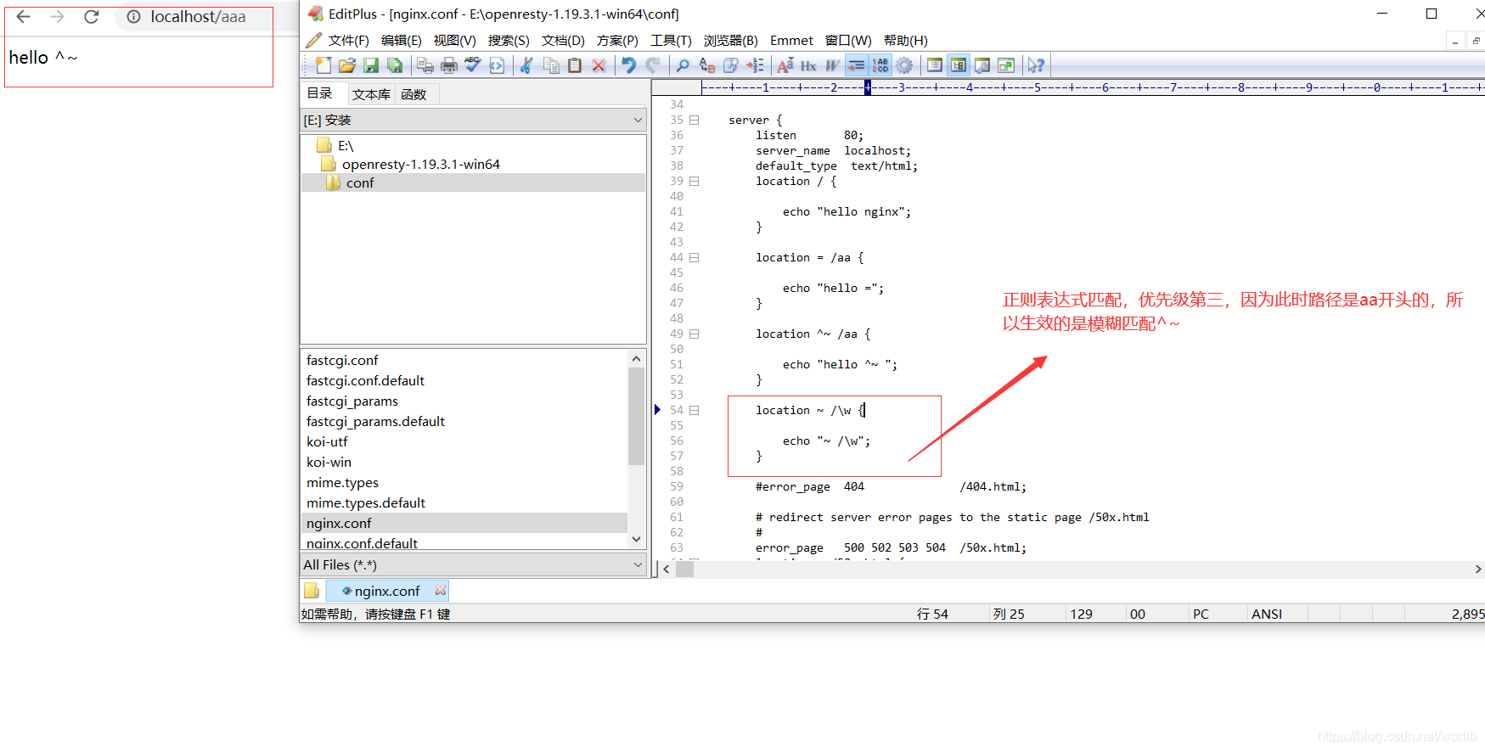This screenshot has height=752, width=1485.
Task: Close the nginx.conf document tab
Action: pos(440,591)
